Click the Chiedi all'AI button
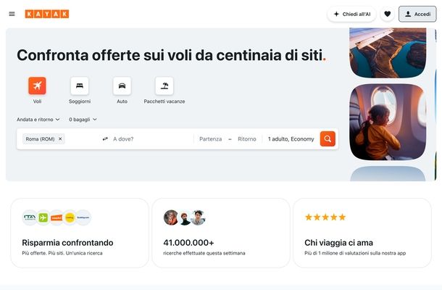The image size is (442, 290). tap(351, 14)
